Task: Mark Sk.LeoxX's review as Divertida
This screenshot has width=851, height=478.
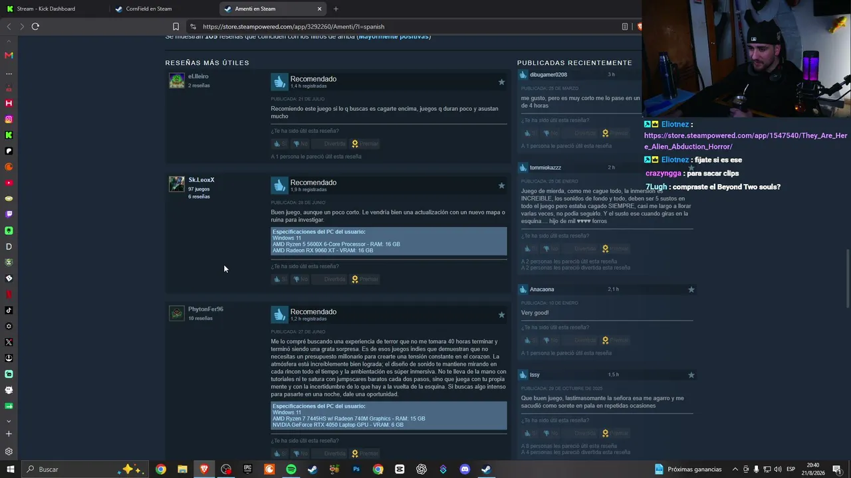Action: coord(331,279)
